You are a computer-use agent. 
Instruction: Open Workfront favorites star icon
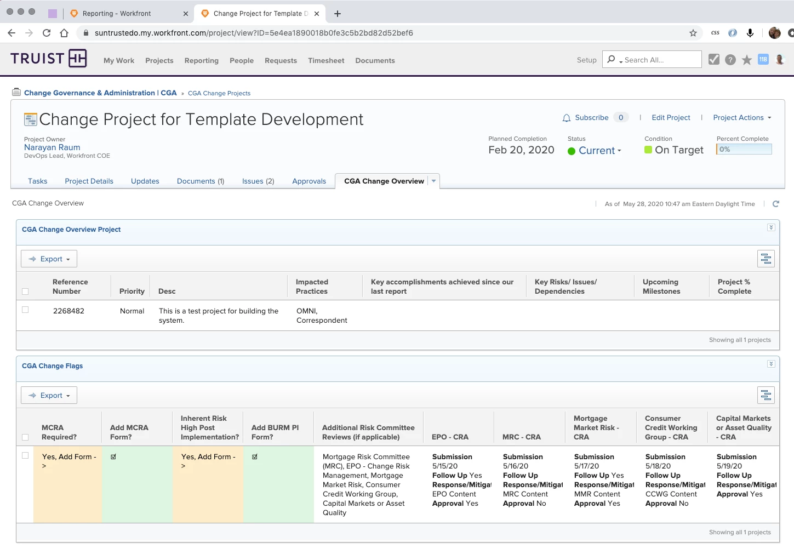pos(747,60)
